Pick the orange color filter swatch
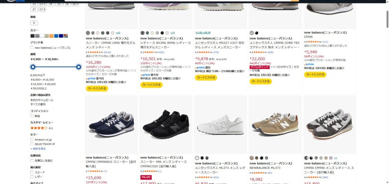Screen dimensions: 389x184 [x=51, y=36]
